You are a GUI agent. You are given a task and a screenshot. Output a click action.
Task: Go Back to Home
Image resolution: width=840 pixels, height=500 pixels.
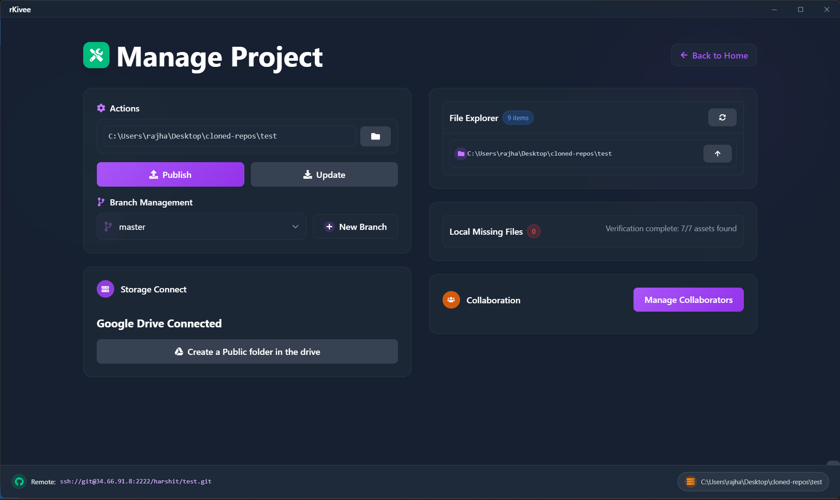point(713,56)
